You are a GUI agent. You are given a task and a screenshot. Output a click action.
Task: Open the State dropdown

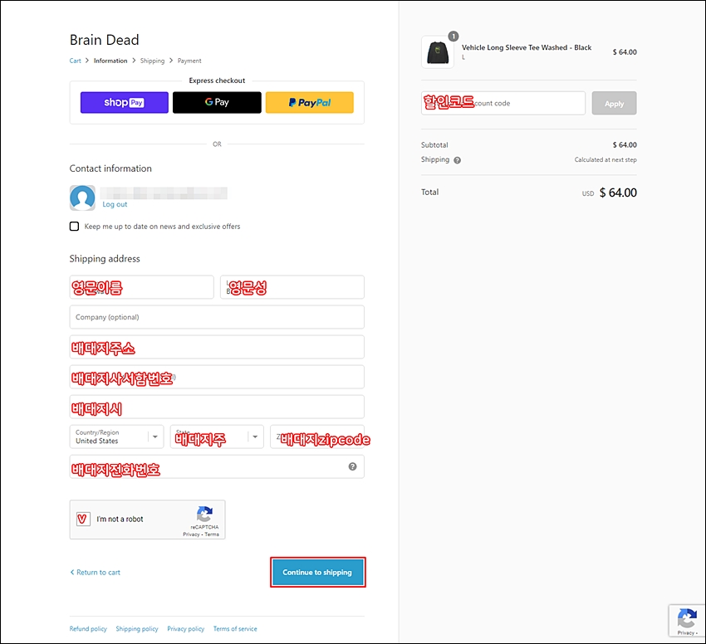tap(217, 437)
